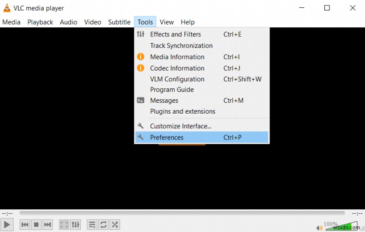Toggle the playlist view

[92, 225]
